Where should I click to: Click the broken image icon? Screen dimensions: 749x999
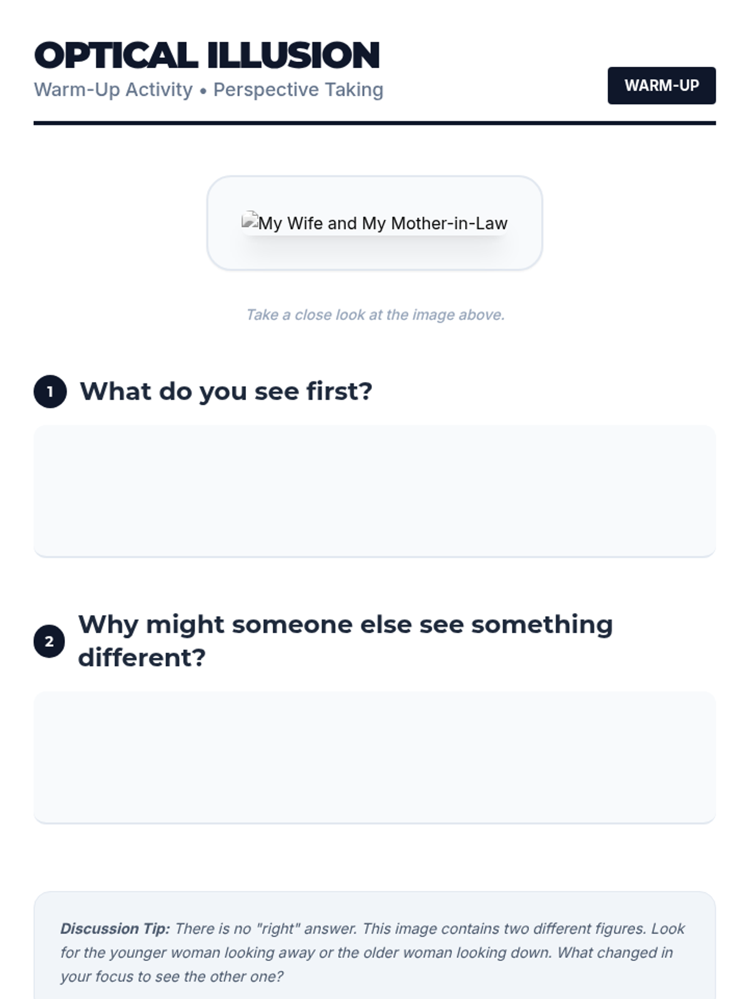tap(250, 220)
